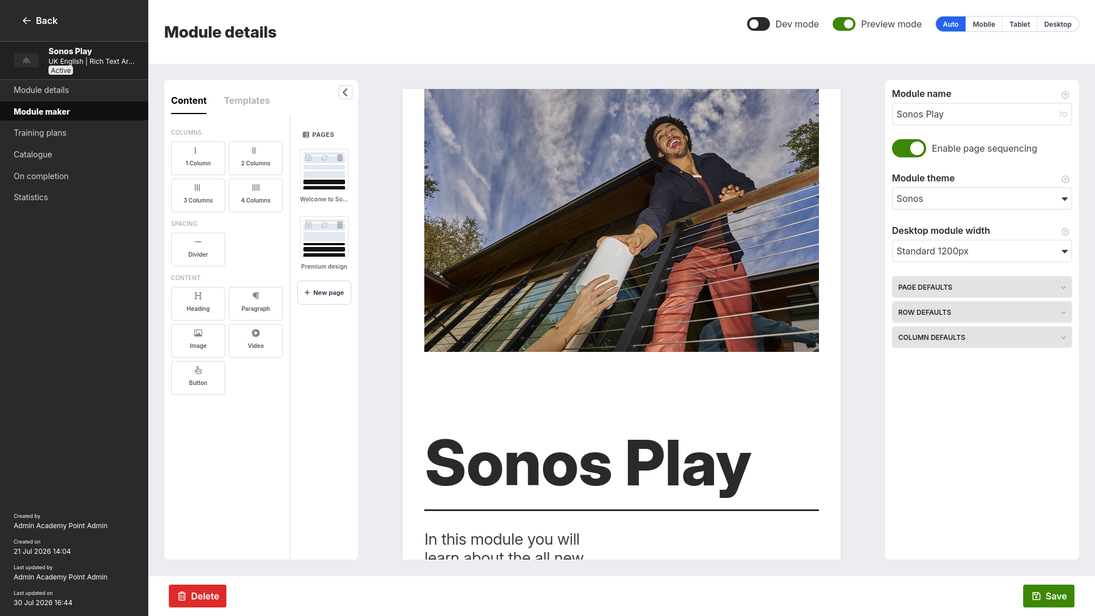Add a New page

[x=324, y=293]
